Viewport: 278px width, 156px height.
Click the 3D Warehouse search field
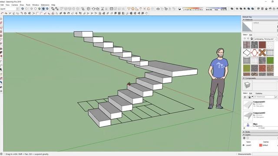[x=264, y=97]
